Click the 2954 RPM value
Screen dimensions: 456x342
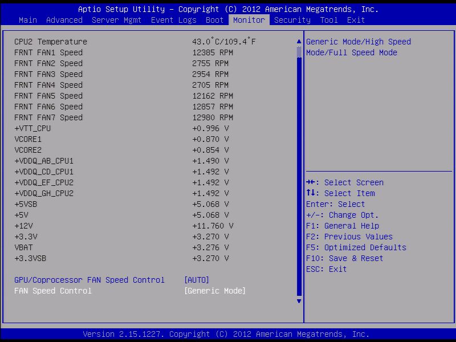210,74
